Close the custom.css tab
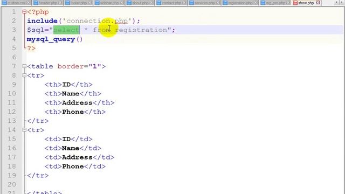The width and height of the screenshot is (345, 194). pos(29,3)
